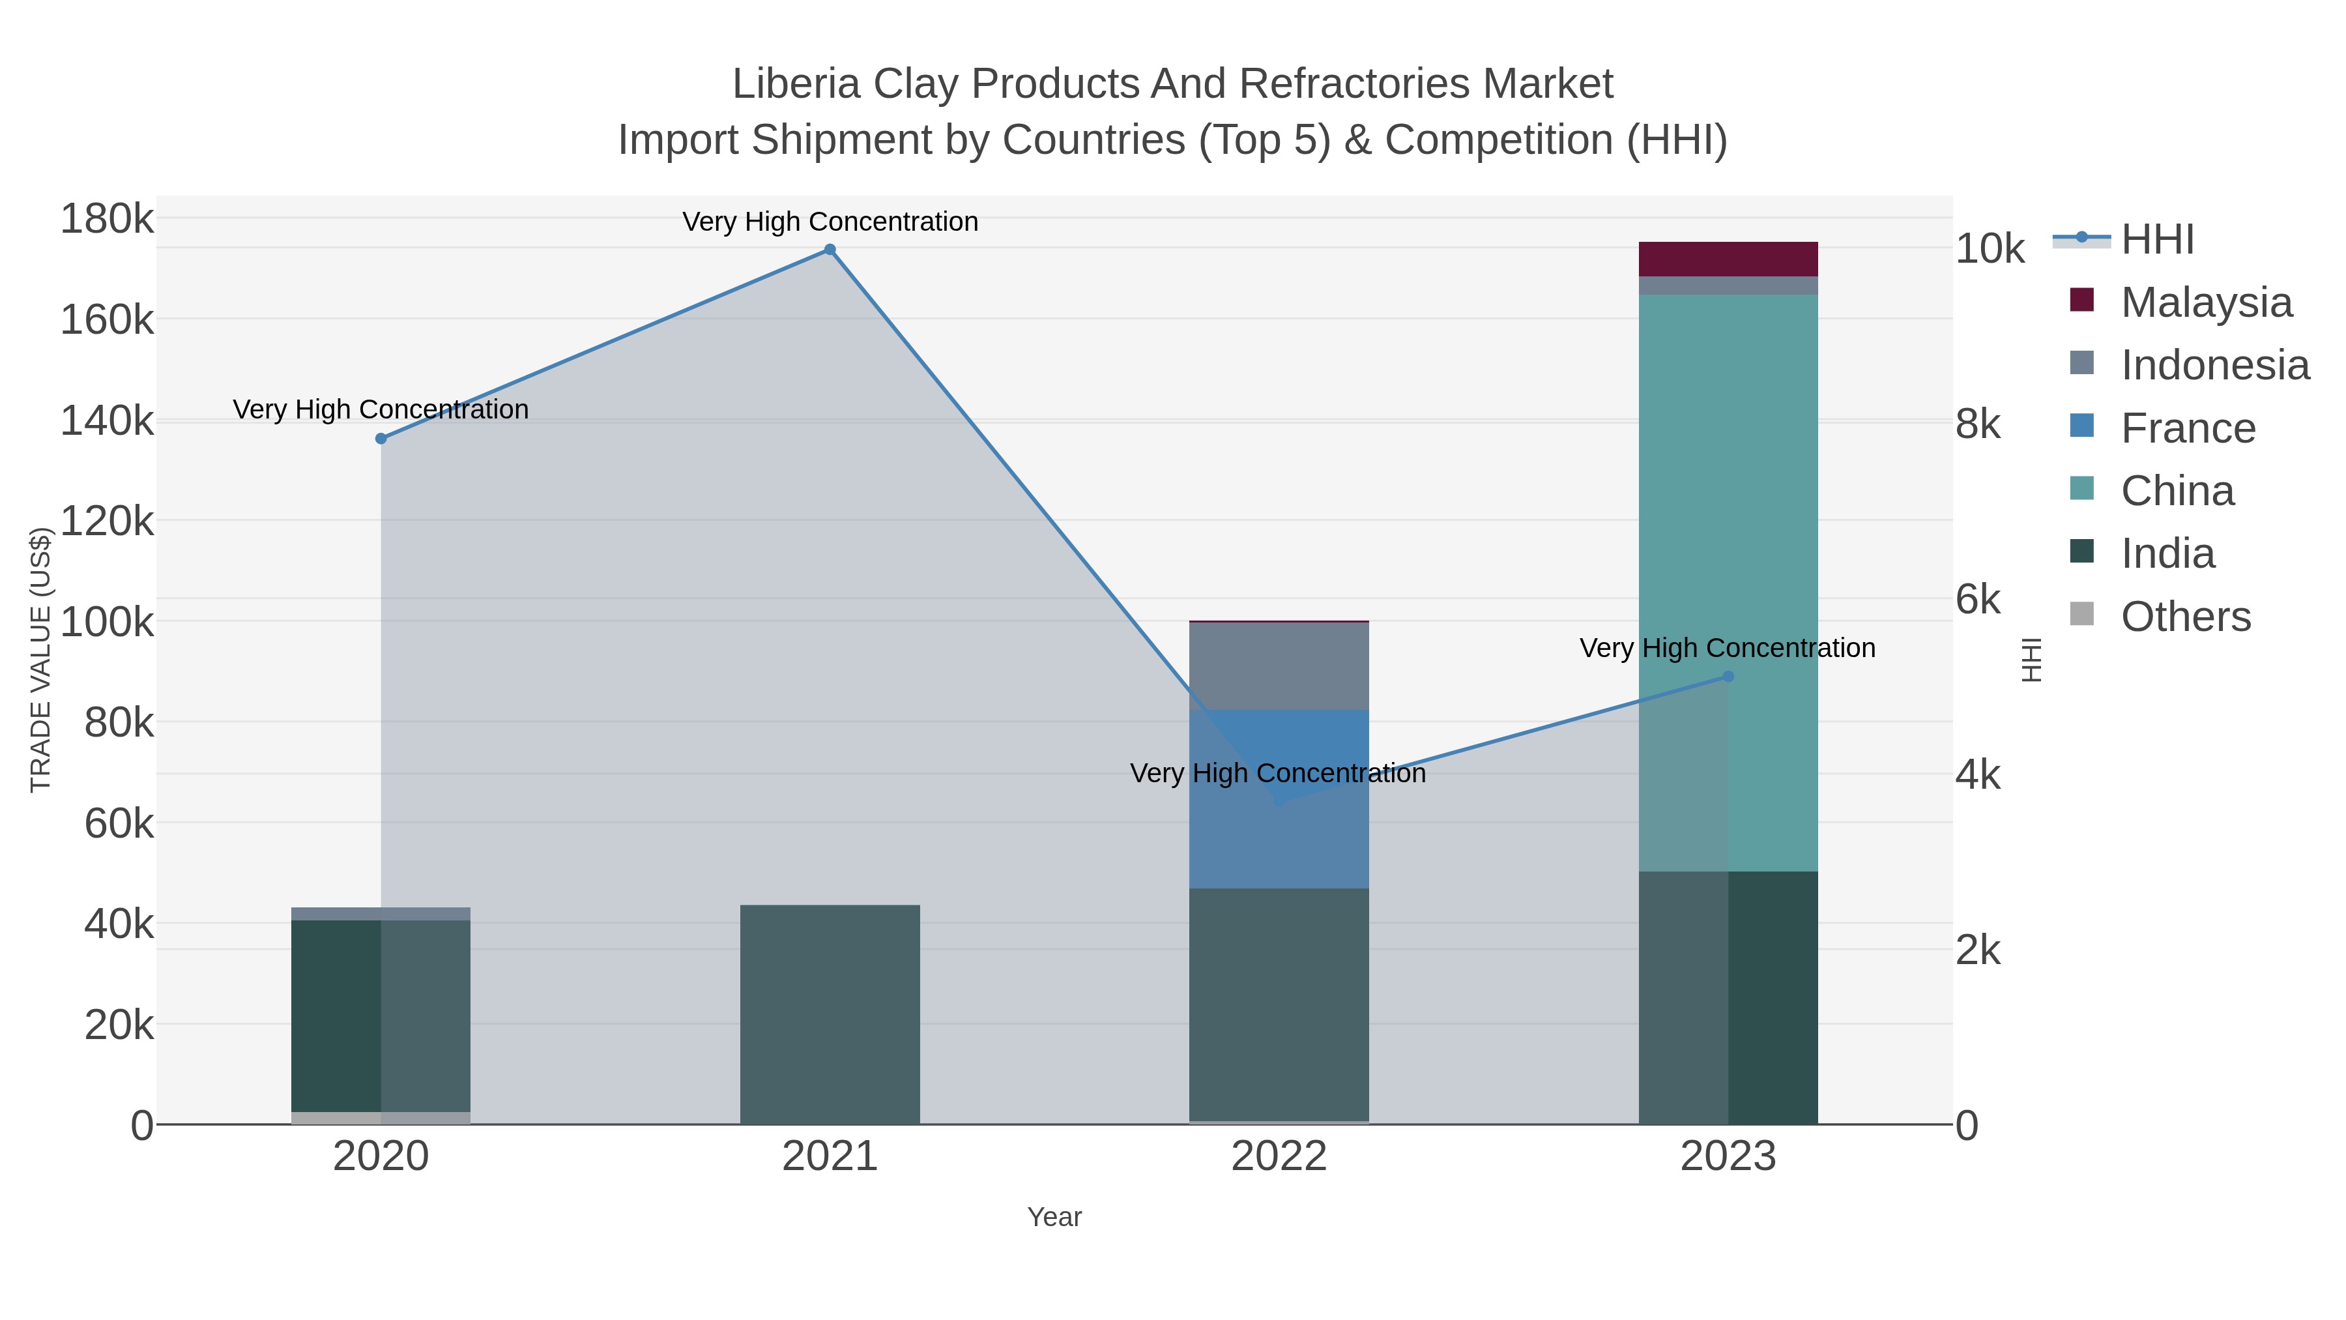This screenshot has width=2346, height=1320.
Task: Click the 2023 x-axis label
Action: [1728, 1157]
